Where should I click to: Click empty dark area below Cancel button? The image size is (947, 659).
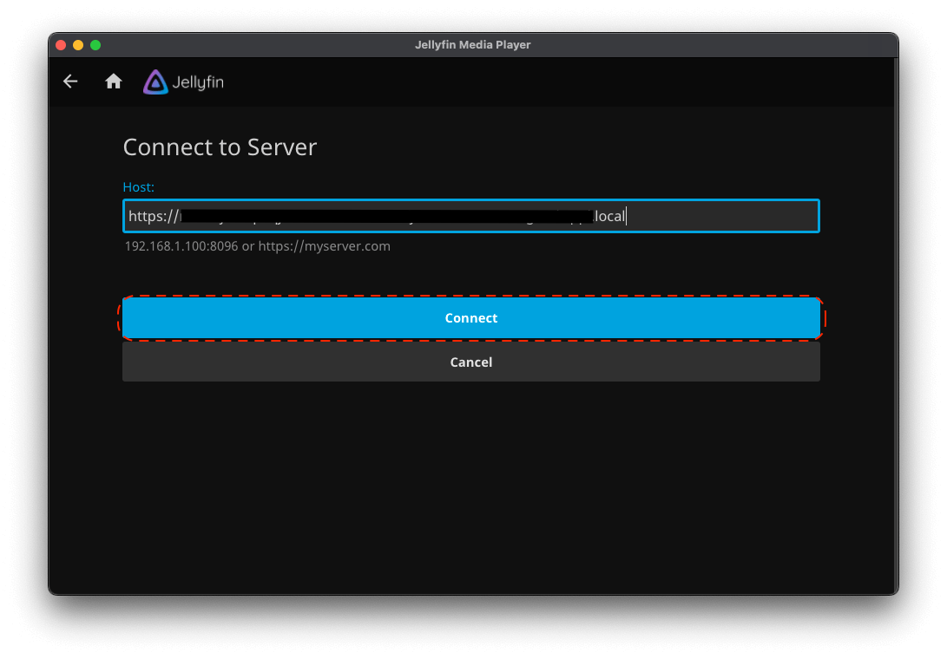[x=471, y=486]
